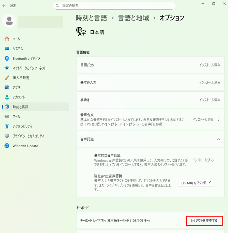
Task: Click the Apps icon in sidebar
Action: [x=7, y=87]
